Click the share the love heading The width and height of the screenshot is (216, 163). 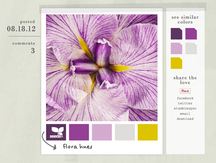pyautogui.click(x=185, y=80)
